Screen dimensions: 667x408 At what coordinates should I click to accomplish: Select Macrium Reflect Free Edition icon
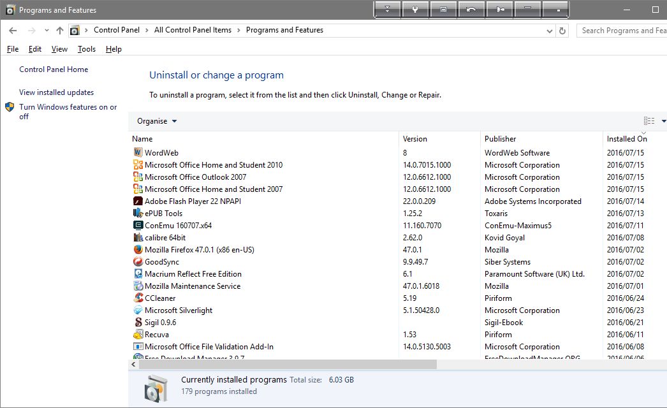click(138, 273)
